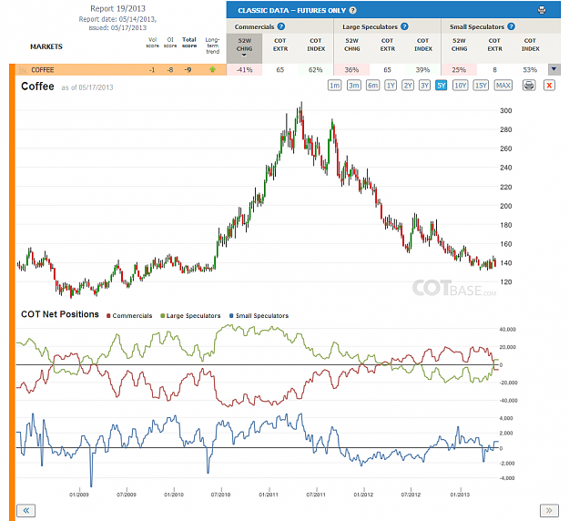569x521 pixels.
Task: Choose the 3m time range
Action: point(354,86)
